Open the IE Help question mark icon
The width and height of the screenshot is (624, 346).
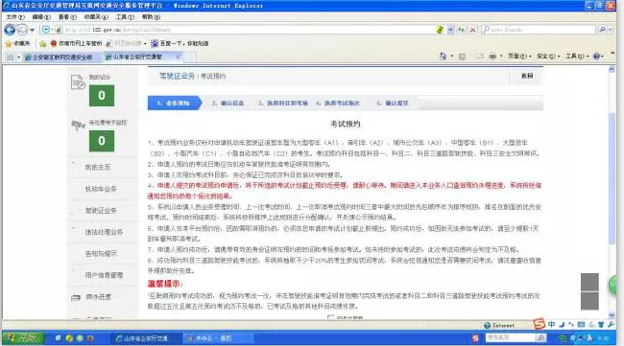point(596,57)
